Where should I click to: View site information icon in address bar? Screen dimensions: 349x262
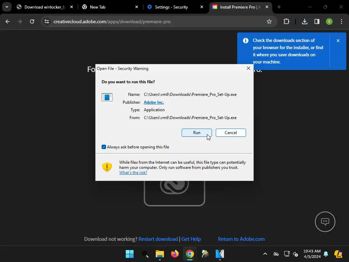click(47, 21)
